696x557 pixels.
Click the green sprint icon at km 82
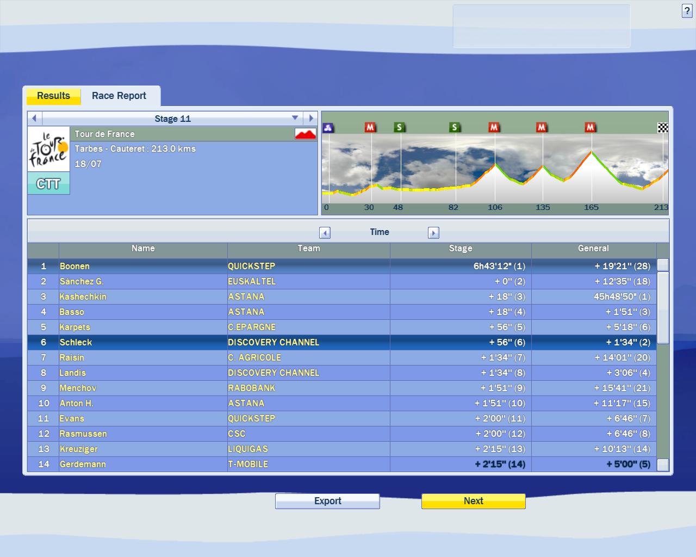[x=455, y=127]
